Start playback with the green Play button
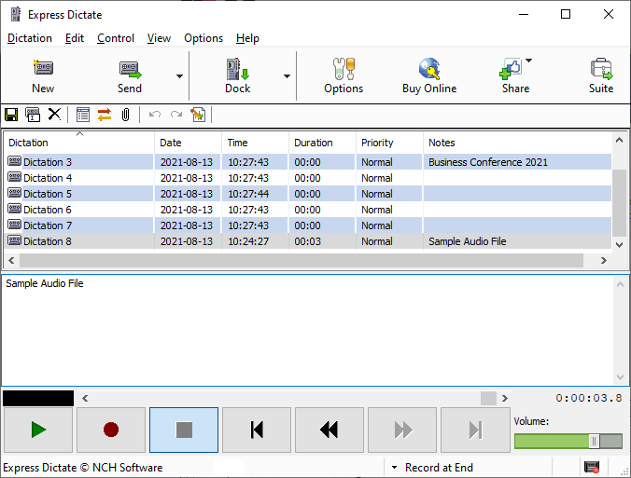The height and width of the screenshot is (478, 631). coord(38,430)
